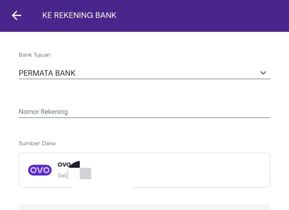Tap the bold OVO name text
Viewport: 289px width, 210px height.
(x=64, y=164)
